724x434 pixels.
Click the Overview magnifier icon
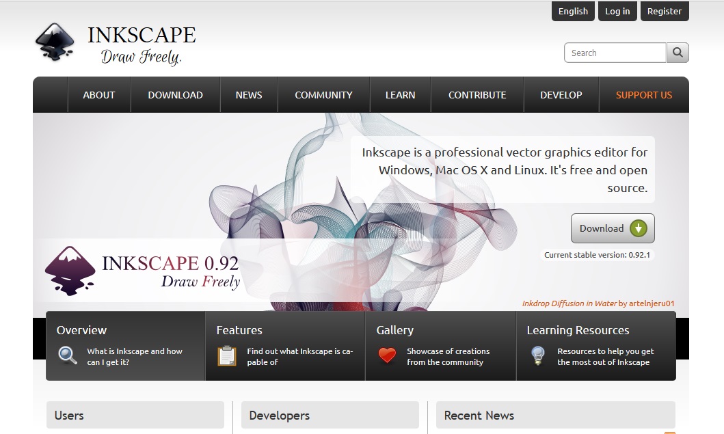[x=68, y=355]
